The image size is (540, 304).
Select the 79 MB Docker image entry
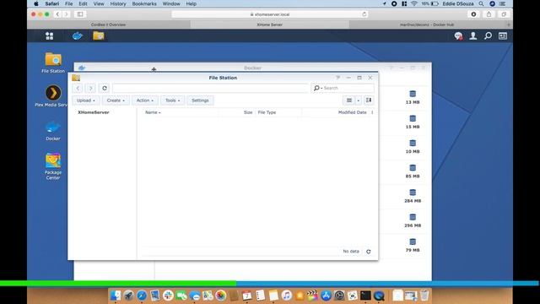[x=413, y=245]
